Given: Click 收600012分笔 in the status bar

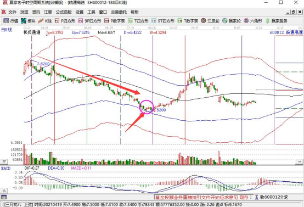Looking at the screenshot, I should pos(274,197).
